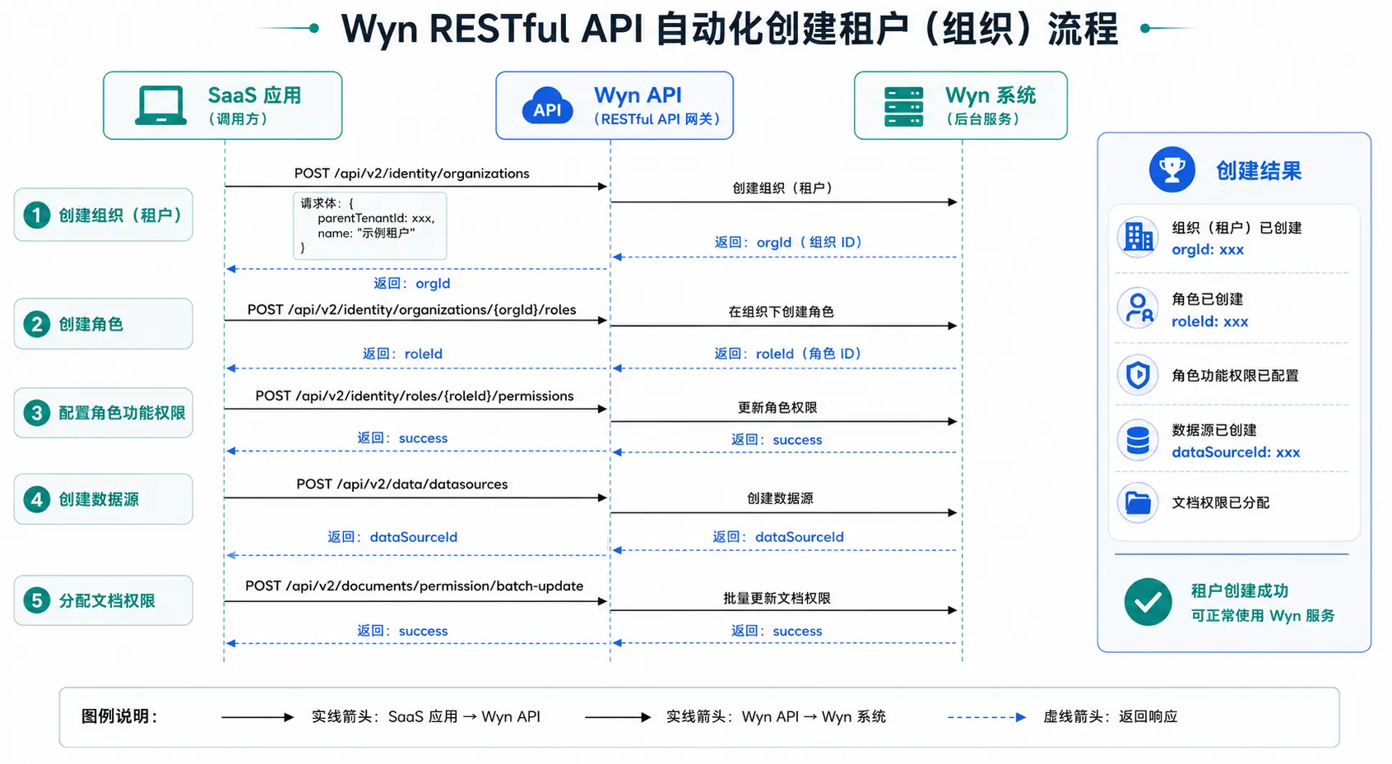Click the step 2 number badge
This screenshot has width=1392, height=764.
click(x=36, y=324)
